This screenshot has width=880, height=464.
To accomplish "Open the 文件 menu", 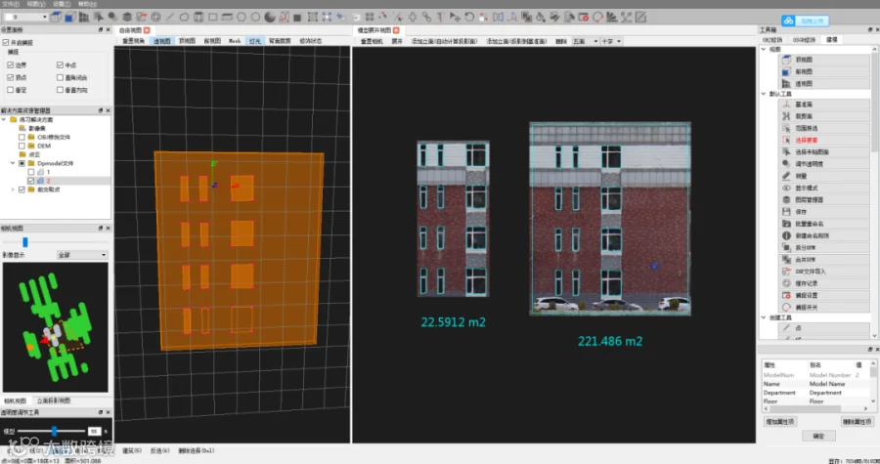I will point(12,4).
